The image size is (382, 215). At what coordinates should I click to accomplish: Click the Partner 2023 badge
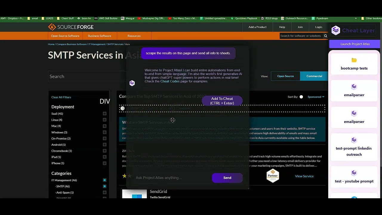pos(273,175)
